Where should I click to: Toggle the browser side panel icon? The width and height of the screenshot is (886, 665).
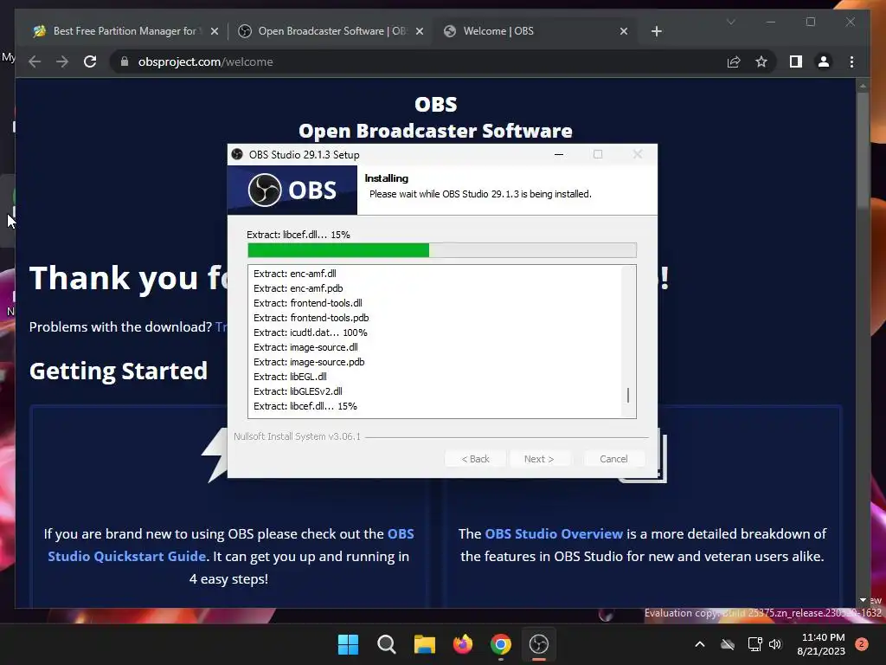[x=796, y=61]
